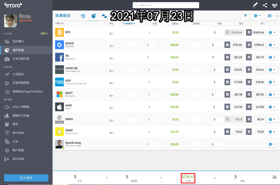Open 複製基金CopyPortfolios menu item
Image resolution: width=280 pixels, height=185 pixels.
tap(28, 91)
